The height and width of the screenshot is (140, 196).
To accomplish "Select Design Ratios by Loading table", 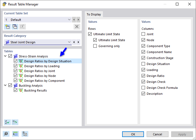I will (42, 66).
